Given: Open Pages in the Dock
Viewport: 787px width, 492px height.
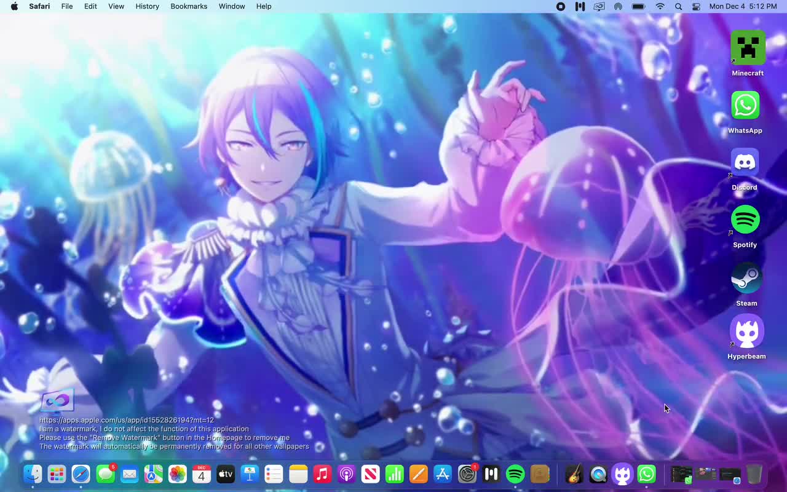Looking at the screenshot, I should pyautogui.click(x=419, y=474).
